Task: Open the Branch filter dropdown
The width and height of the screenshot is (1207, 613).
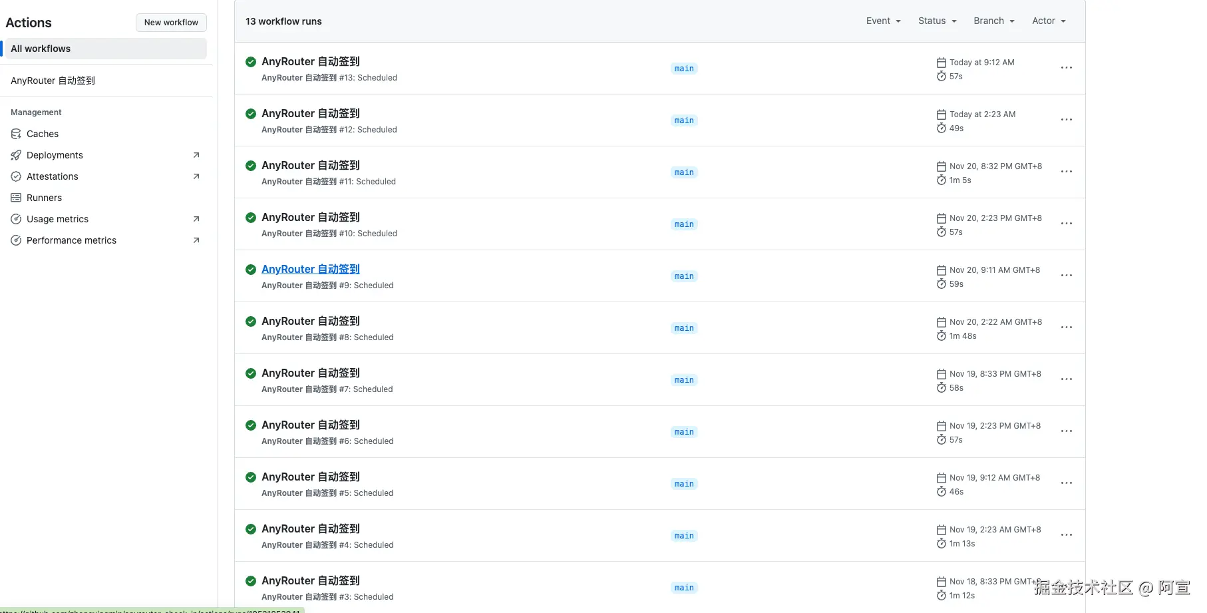Action: pyautogui.click(x=994, y=21)
